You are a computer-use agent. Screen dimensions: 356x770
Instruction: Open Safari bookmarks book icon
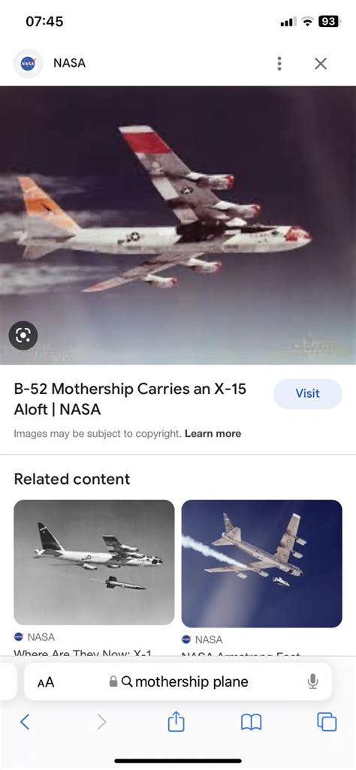[x=252, y=722]
